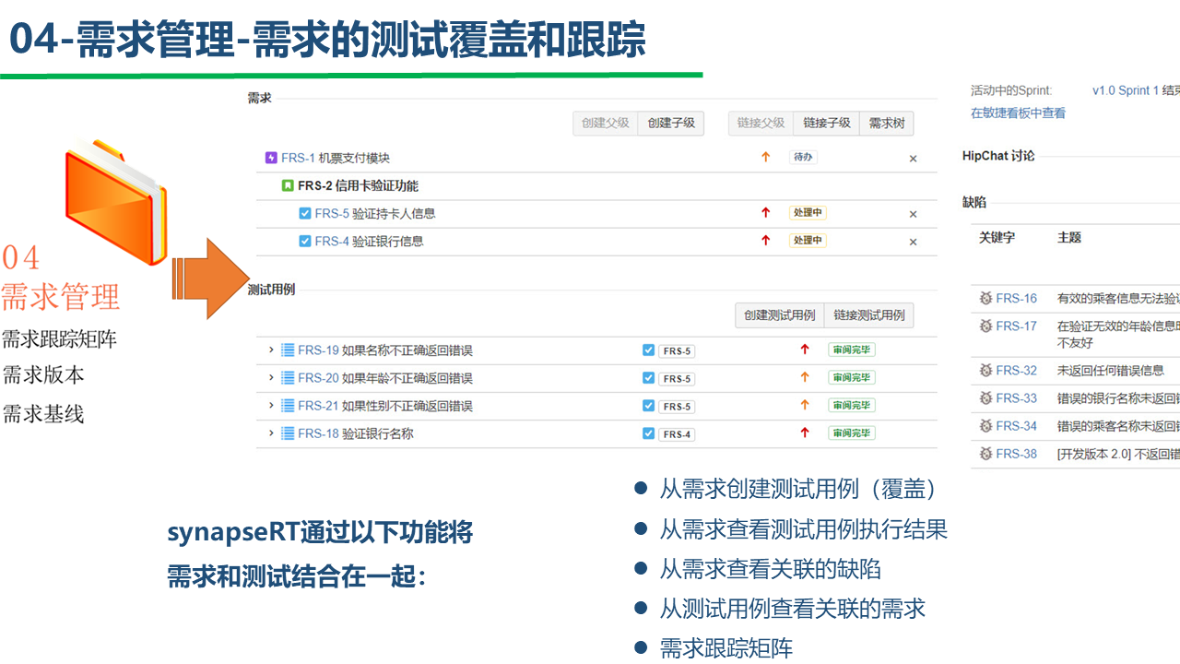Click the linked requirement icon in FRS-20 row
The image size is (1180, 664).
(648, 378)
